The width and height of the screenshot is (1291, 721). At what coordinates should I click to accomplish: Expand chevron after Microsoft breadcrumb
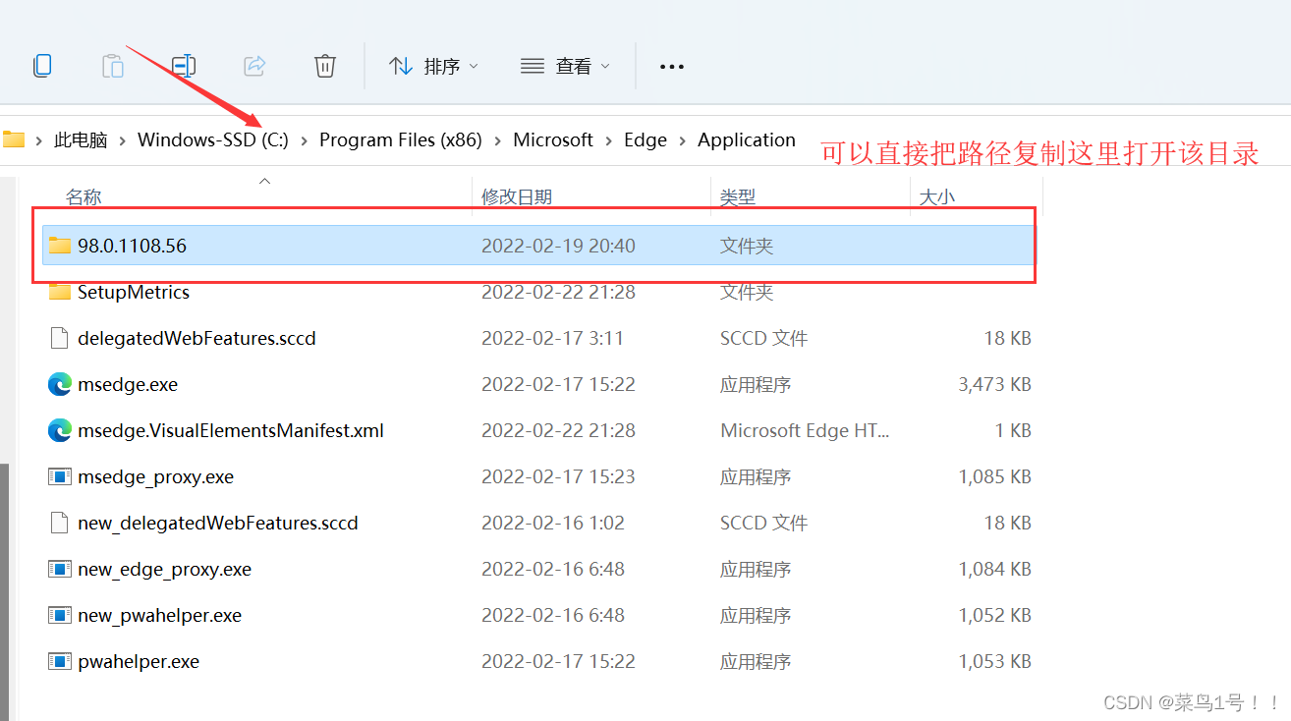point(609,140)
